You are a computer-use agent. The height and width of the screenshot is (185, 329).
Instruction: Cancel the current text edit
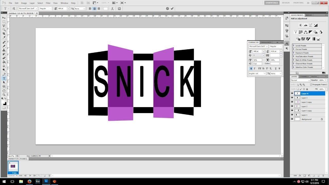pos(167,8)
